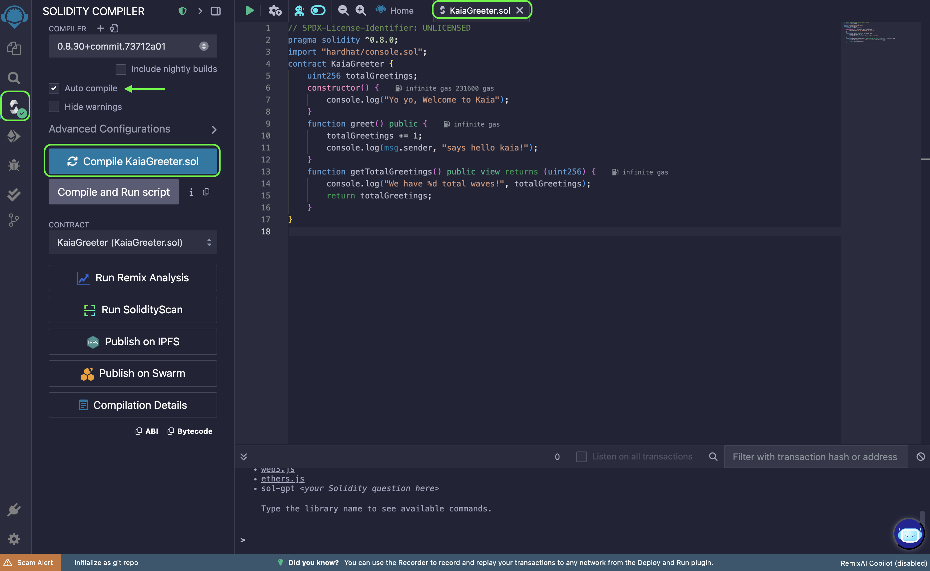Image resolution: width=930 pixels, height=571 pixels.
Task: Enable Include nightly builds checkbox
Action: click(121, 70)
